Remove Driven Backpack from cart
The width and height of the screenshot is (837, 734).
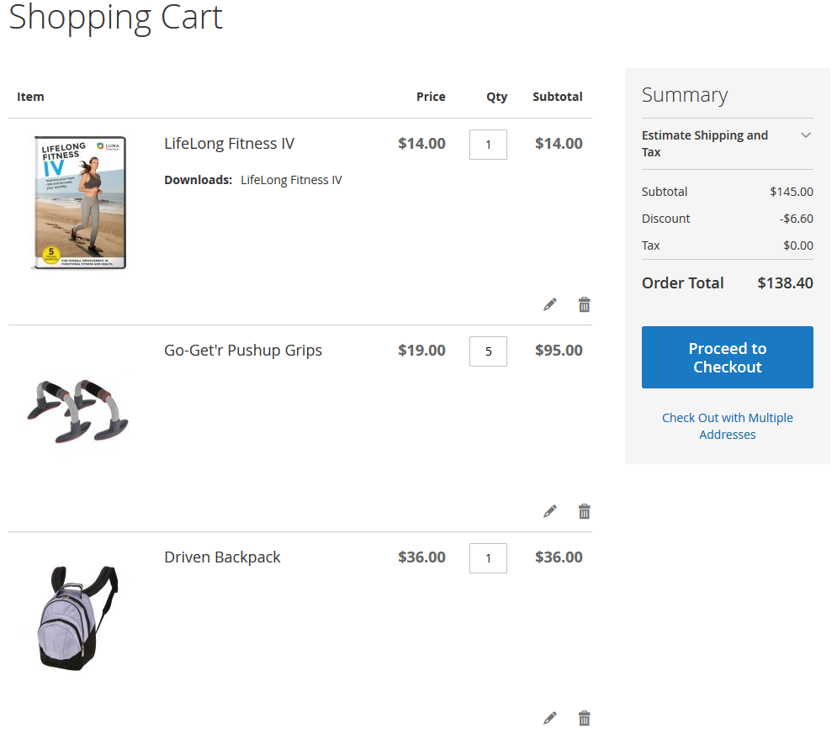(585, 718)
